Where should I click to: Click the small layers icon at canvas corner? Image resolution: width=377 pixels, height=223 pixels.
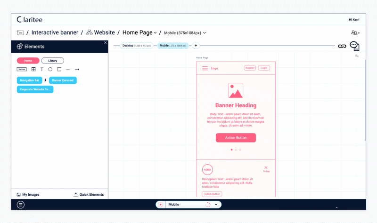[x=357, y=56]
